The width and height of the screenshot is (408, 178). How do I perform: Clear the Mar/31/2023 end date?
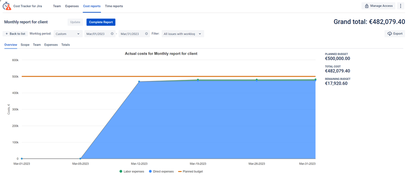tap(147, 34)
